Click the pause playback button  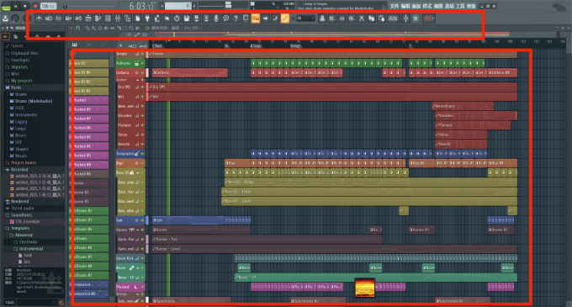pos(16,6)
